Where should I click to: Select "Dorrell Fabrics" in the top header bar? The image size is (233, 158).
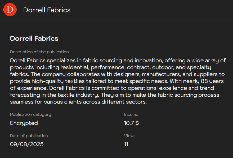tap(47, 10)
